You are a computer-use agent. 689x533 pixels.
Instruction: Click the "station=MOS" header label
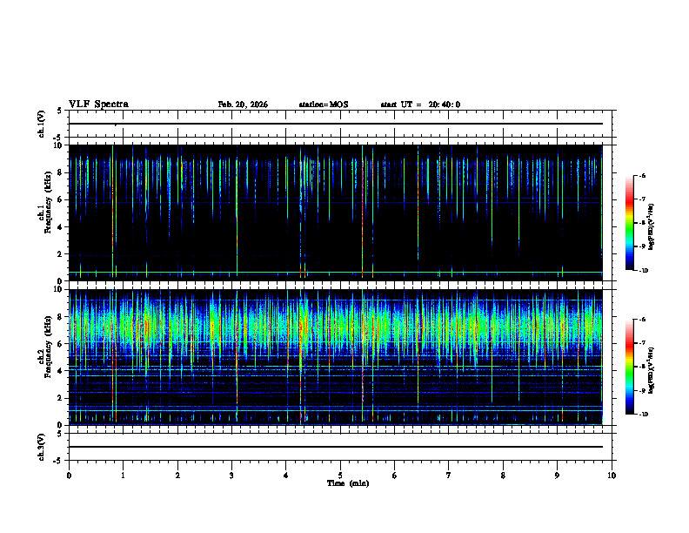point(324,105)
